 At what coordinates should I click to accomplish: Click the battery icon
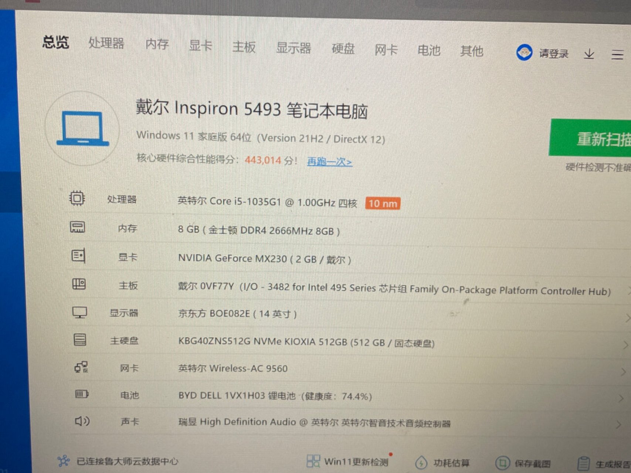(82, 394)
